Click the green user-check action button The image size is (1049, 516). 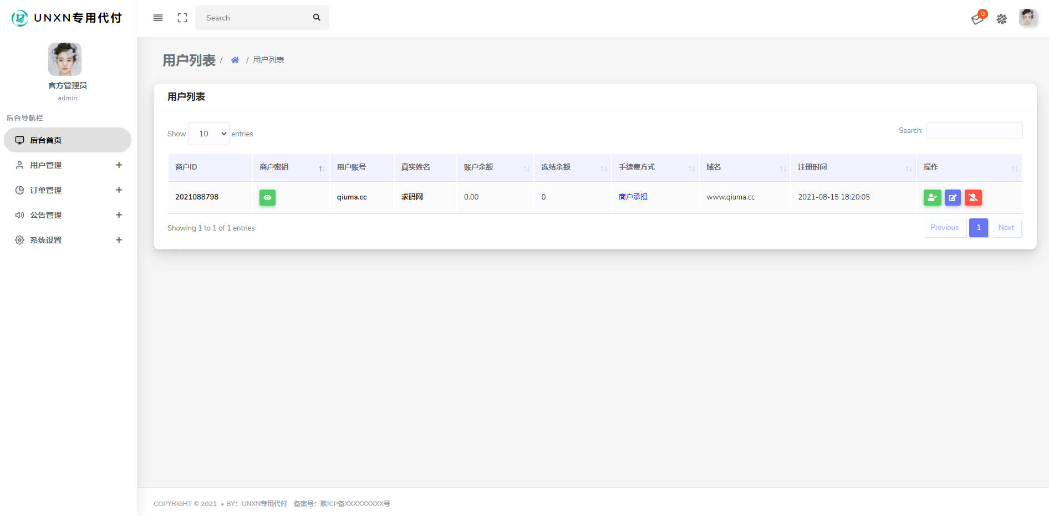932,197
